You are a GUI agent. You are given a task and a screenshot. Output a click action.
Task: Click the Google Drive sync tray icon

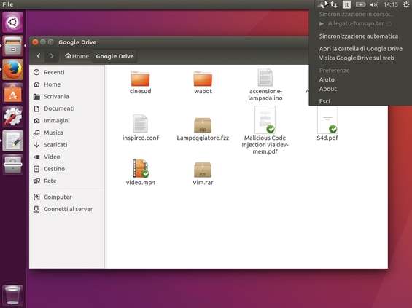(x=322, y=4)
